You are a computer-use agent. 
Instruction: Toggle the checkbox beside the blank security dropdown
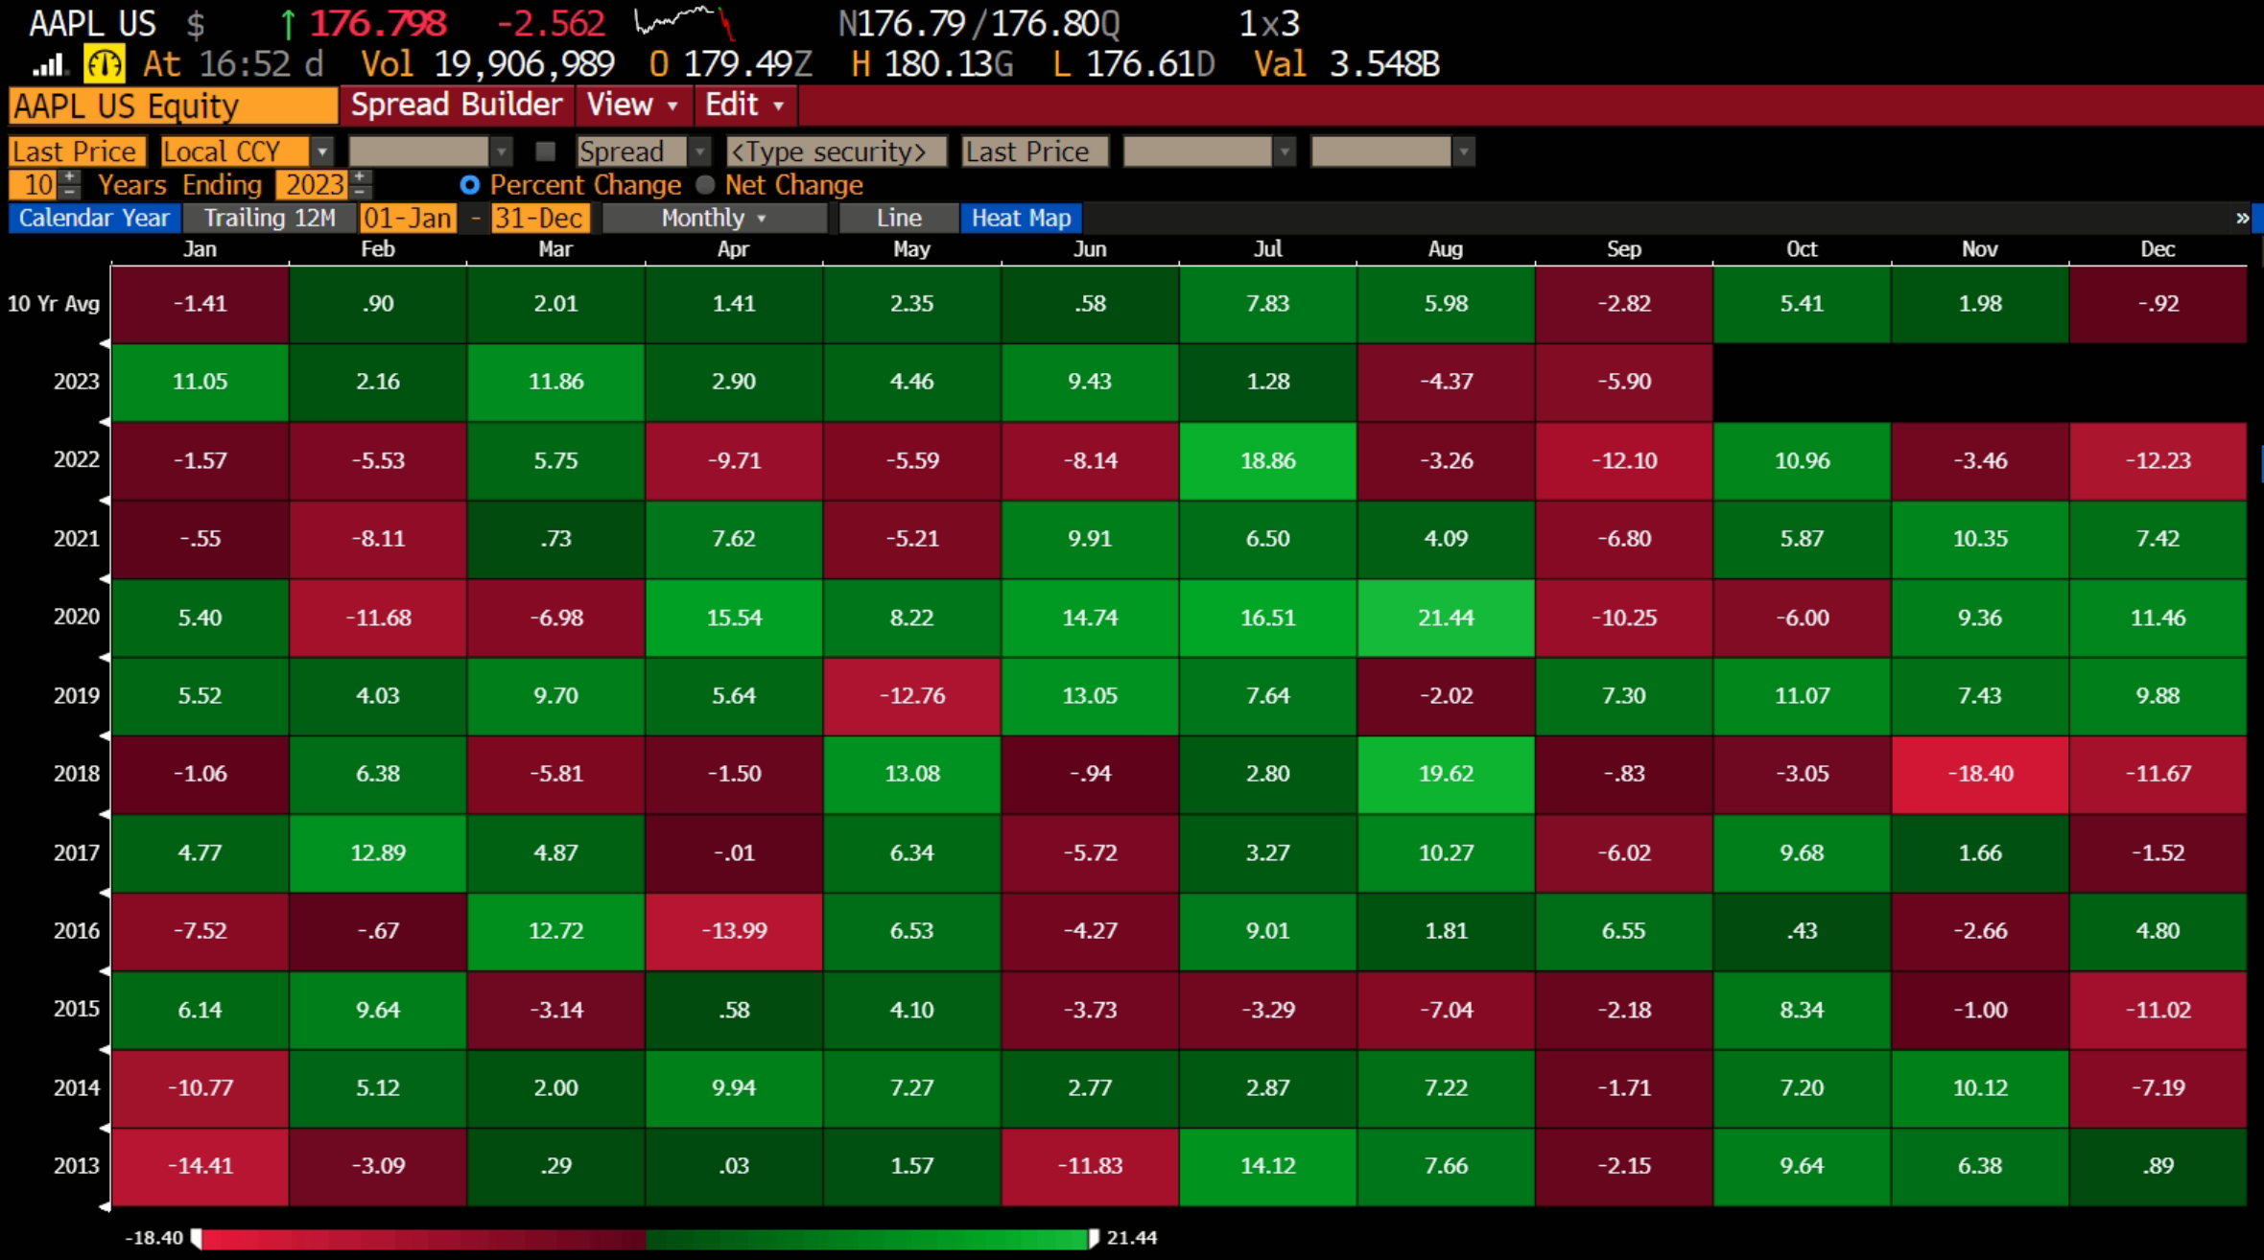click(545, 151)
